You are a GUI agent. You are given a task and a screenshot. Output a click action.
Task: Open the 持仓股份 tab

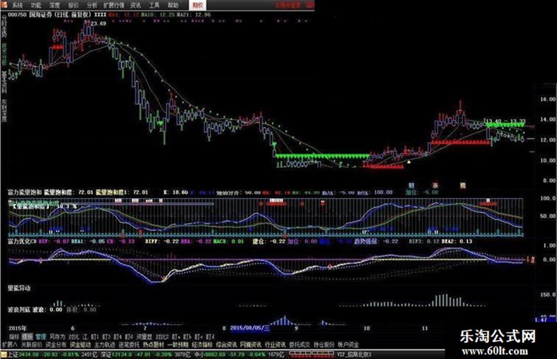click(324, 344)
